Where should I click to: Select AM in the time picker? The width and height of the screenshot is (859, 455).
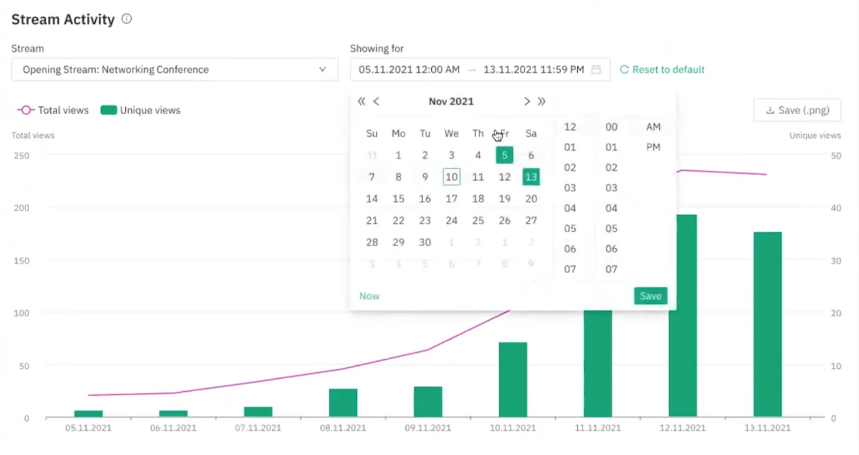pos(653,127)
